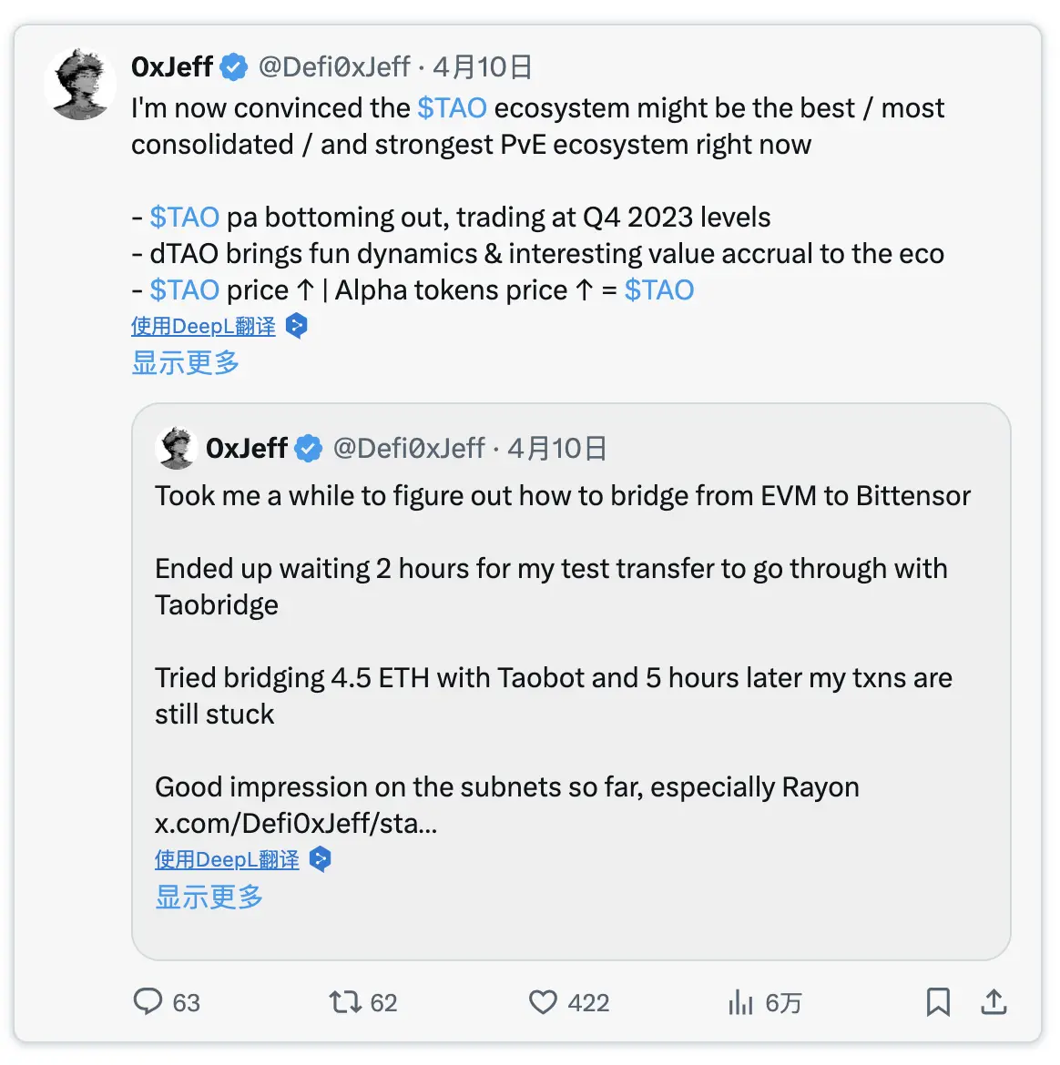The width and height of the screenshot is (1060, 1065).
Task: Open the @Defi0xJeff handle
Action: click(332, 66)
